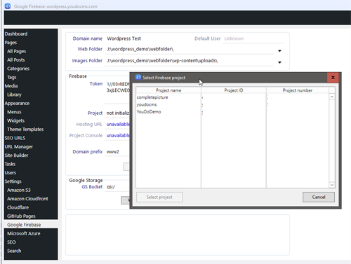Screen dimensions: 351x264
Task: Open Pages section in sidebar
Action: coord(11,43)
